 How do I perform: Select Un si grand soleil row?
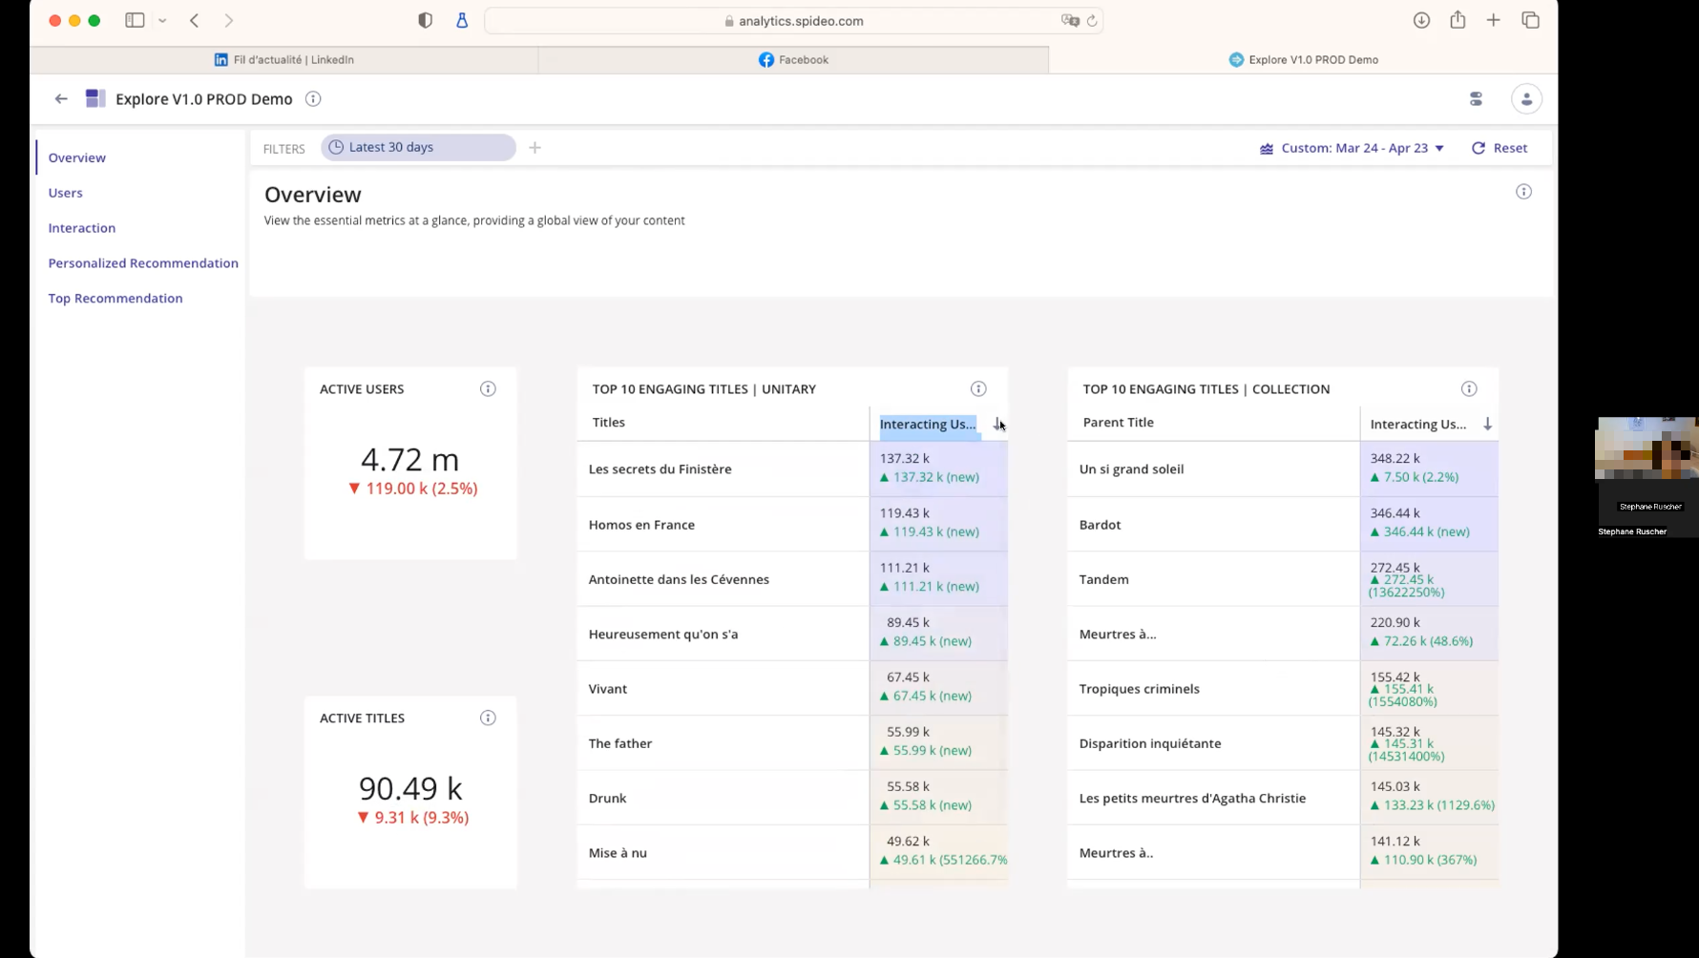[1283, 469]
